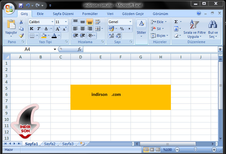Viewport: 226px width, 154px height.
Task: Align text to top of cell
Action: point(75,22)
